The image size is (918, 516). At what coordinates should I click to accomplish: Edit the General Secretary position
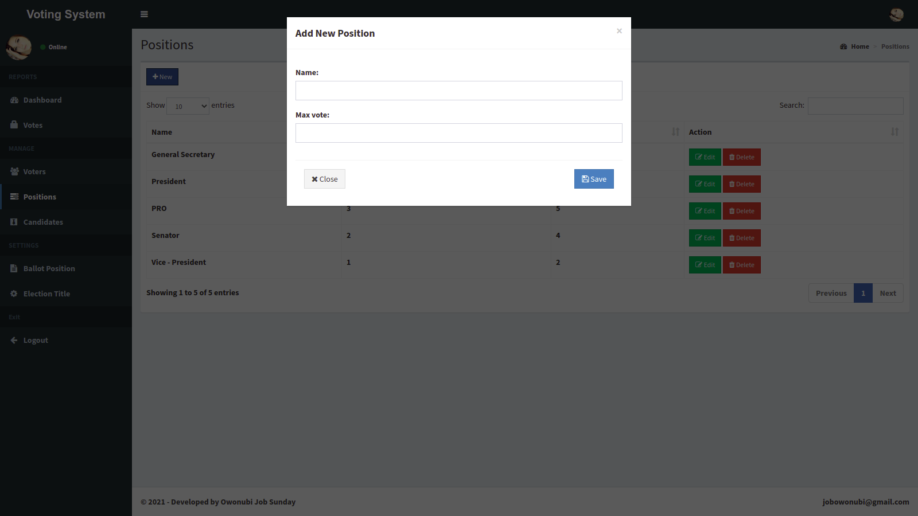pyautogui.click(x=705, y=157)
